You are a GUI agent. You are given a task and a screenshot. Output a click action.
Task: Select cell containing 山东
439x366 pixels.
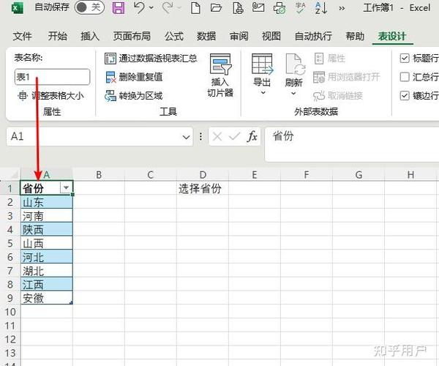(x=47, y=202)
